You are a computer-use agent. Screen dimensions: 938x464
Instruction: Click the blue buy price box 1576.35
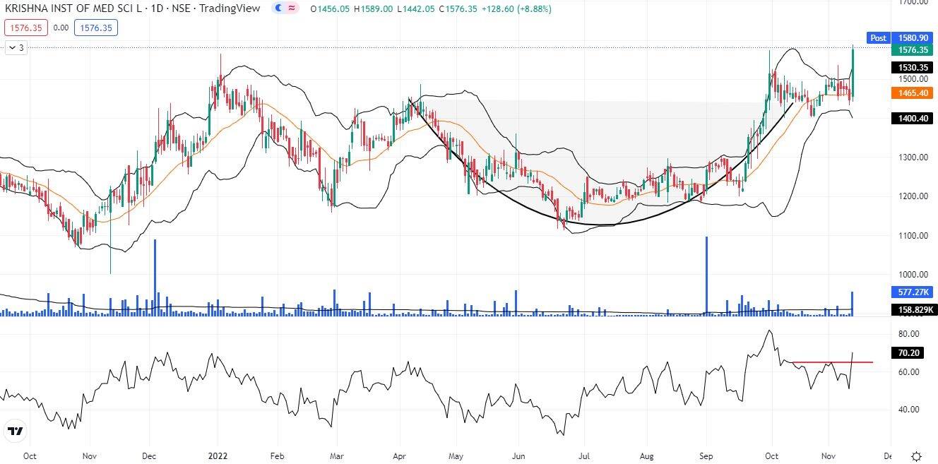[95, 28]
